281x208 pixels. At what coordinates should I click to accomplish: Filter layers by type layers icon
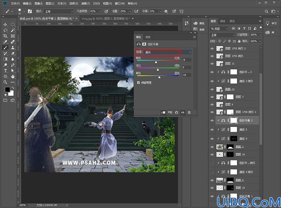pos(234,29)
